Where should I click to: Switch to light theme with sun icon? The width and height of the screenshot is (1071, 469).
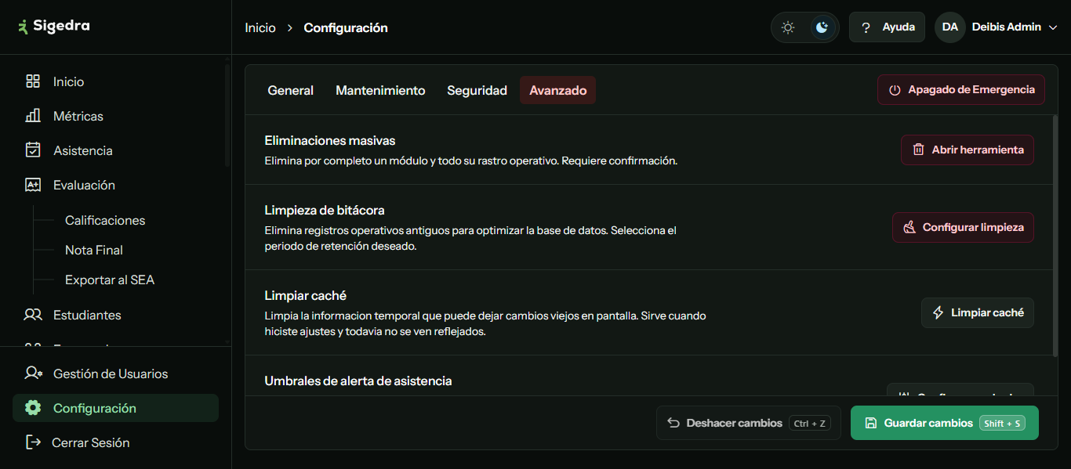(788, 27)
